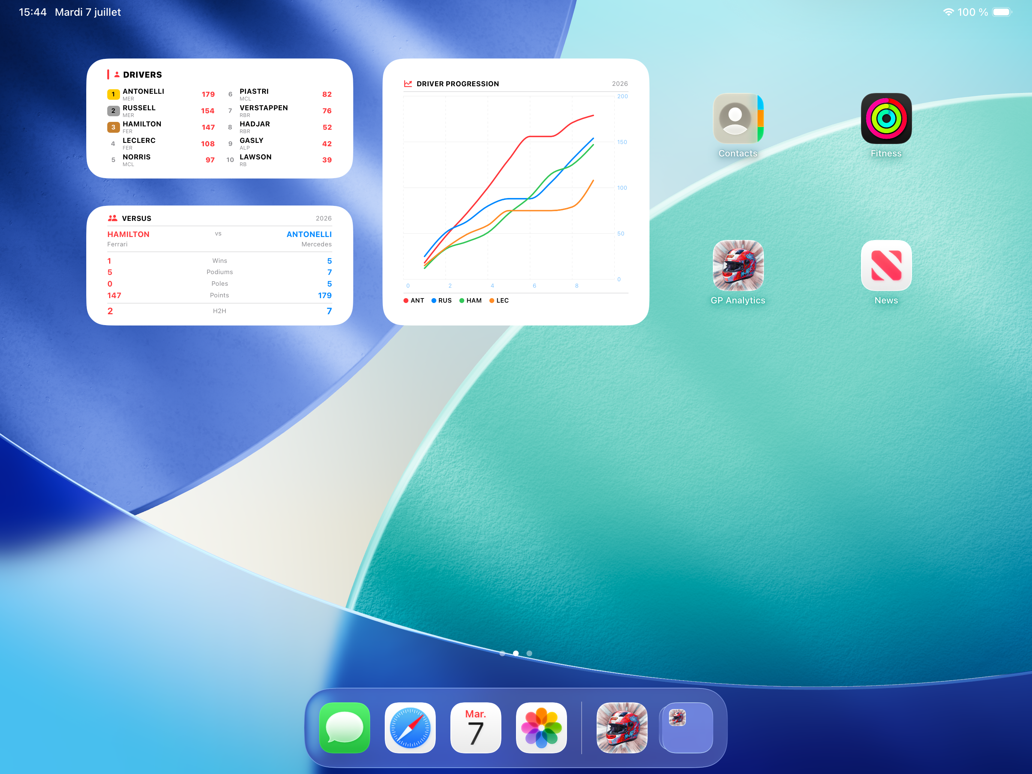This screenshot has width=1032, height=774.
Task: Tap the red ANT legend dot
Action: 406,300
